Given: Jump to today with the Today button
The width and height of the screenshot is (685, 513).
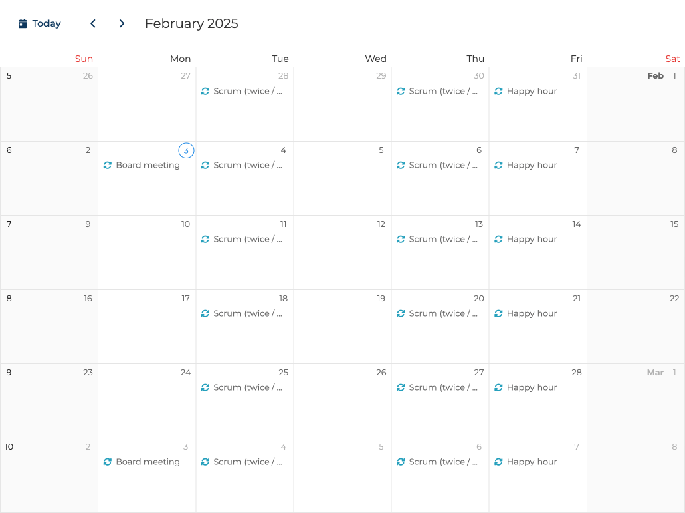Looking at the screenshot, I should (39, 24).
